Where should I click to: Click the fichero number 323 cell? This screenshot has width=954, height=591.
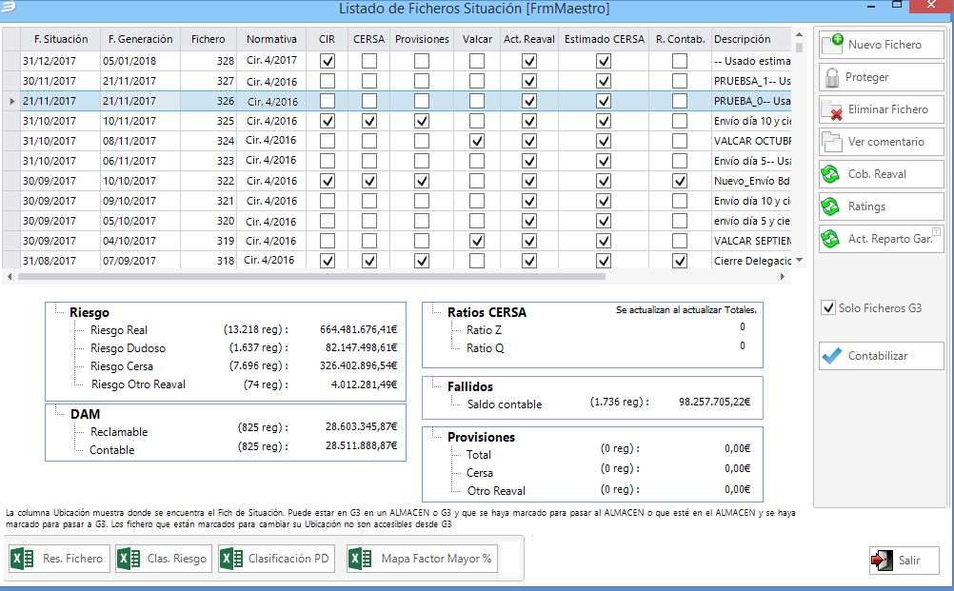click(x=209, y=161)
